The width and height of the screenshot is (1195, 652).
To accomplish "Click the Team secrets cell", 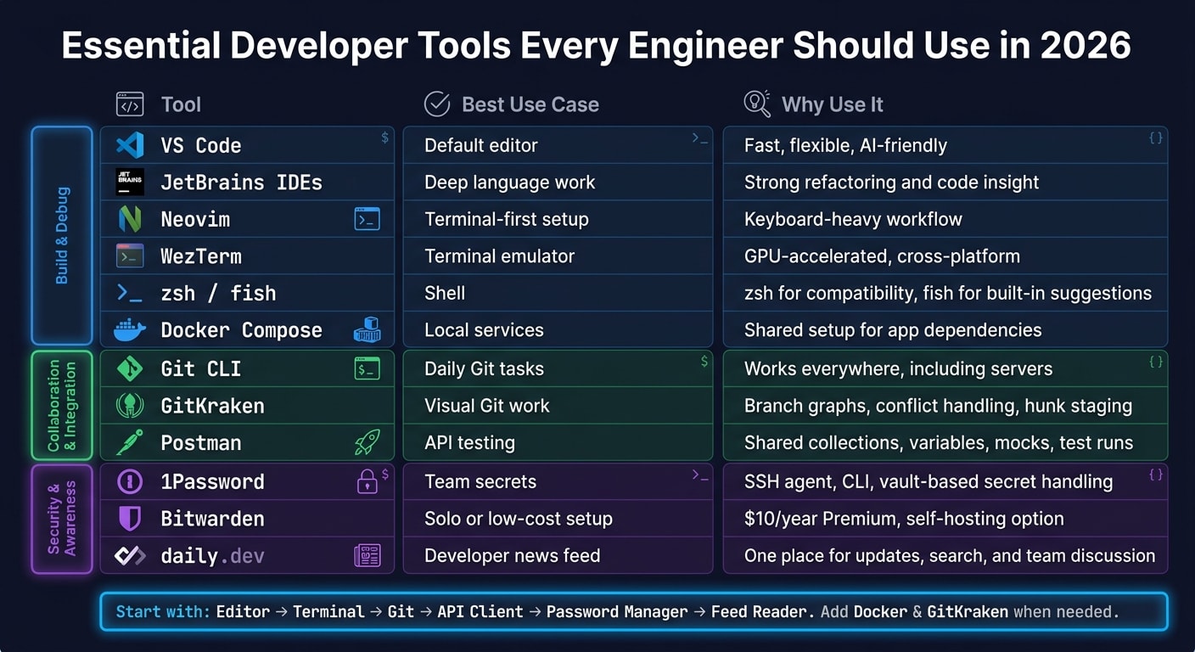I will [x=558, y=481].
